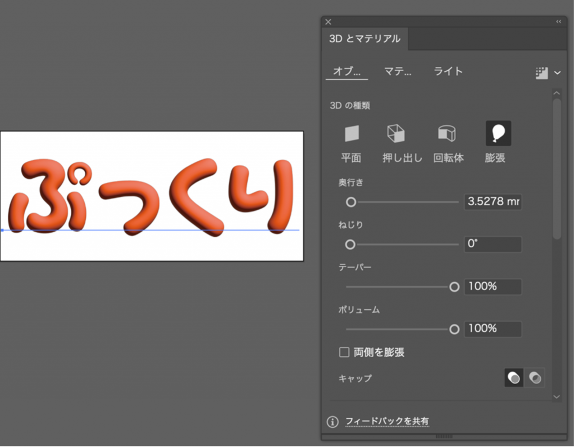
Task: Switch to the ライト (Lighting) tab
Action: pos(448,71)
